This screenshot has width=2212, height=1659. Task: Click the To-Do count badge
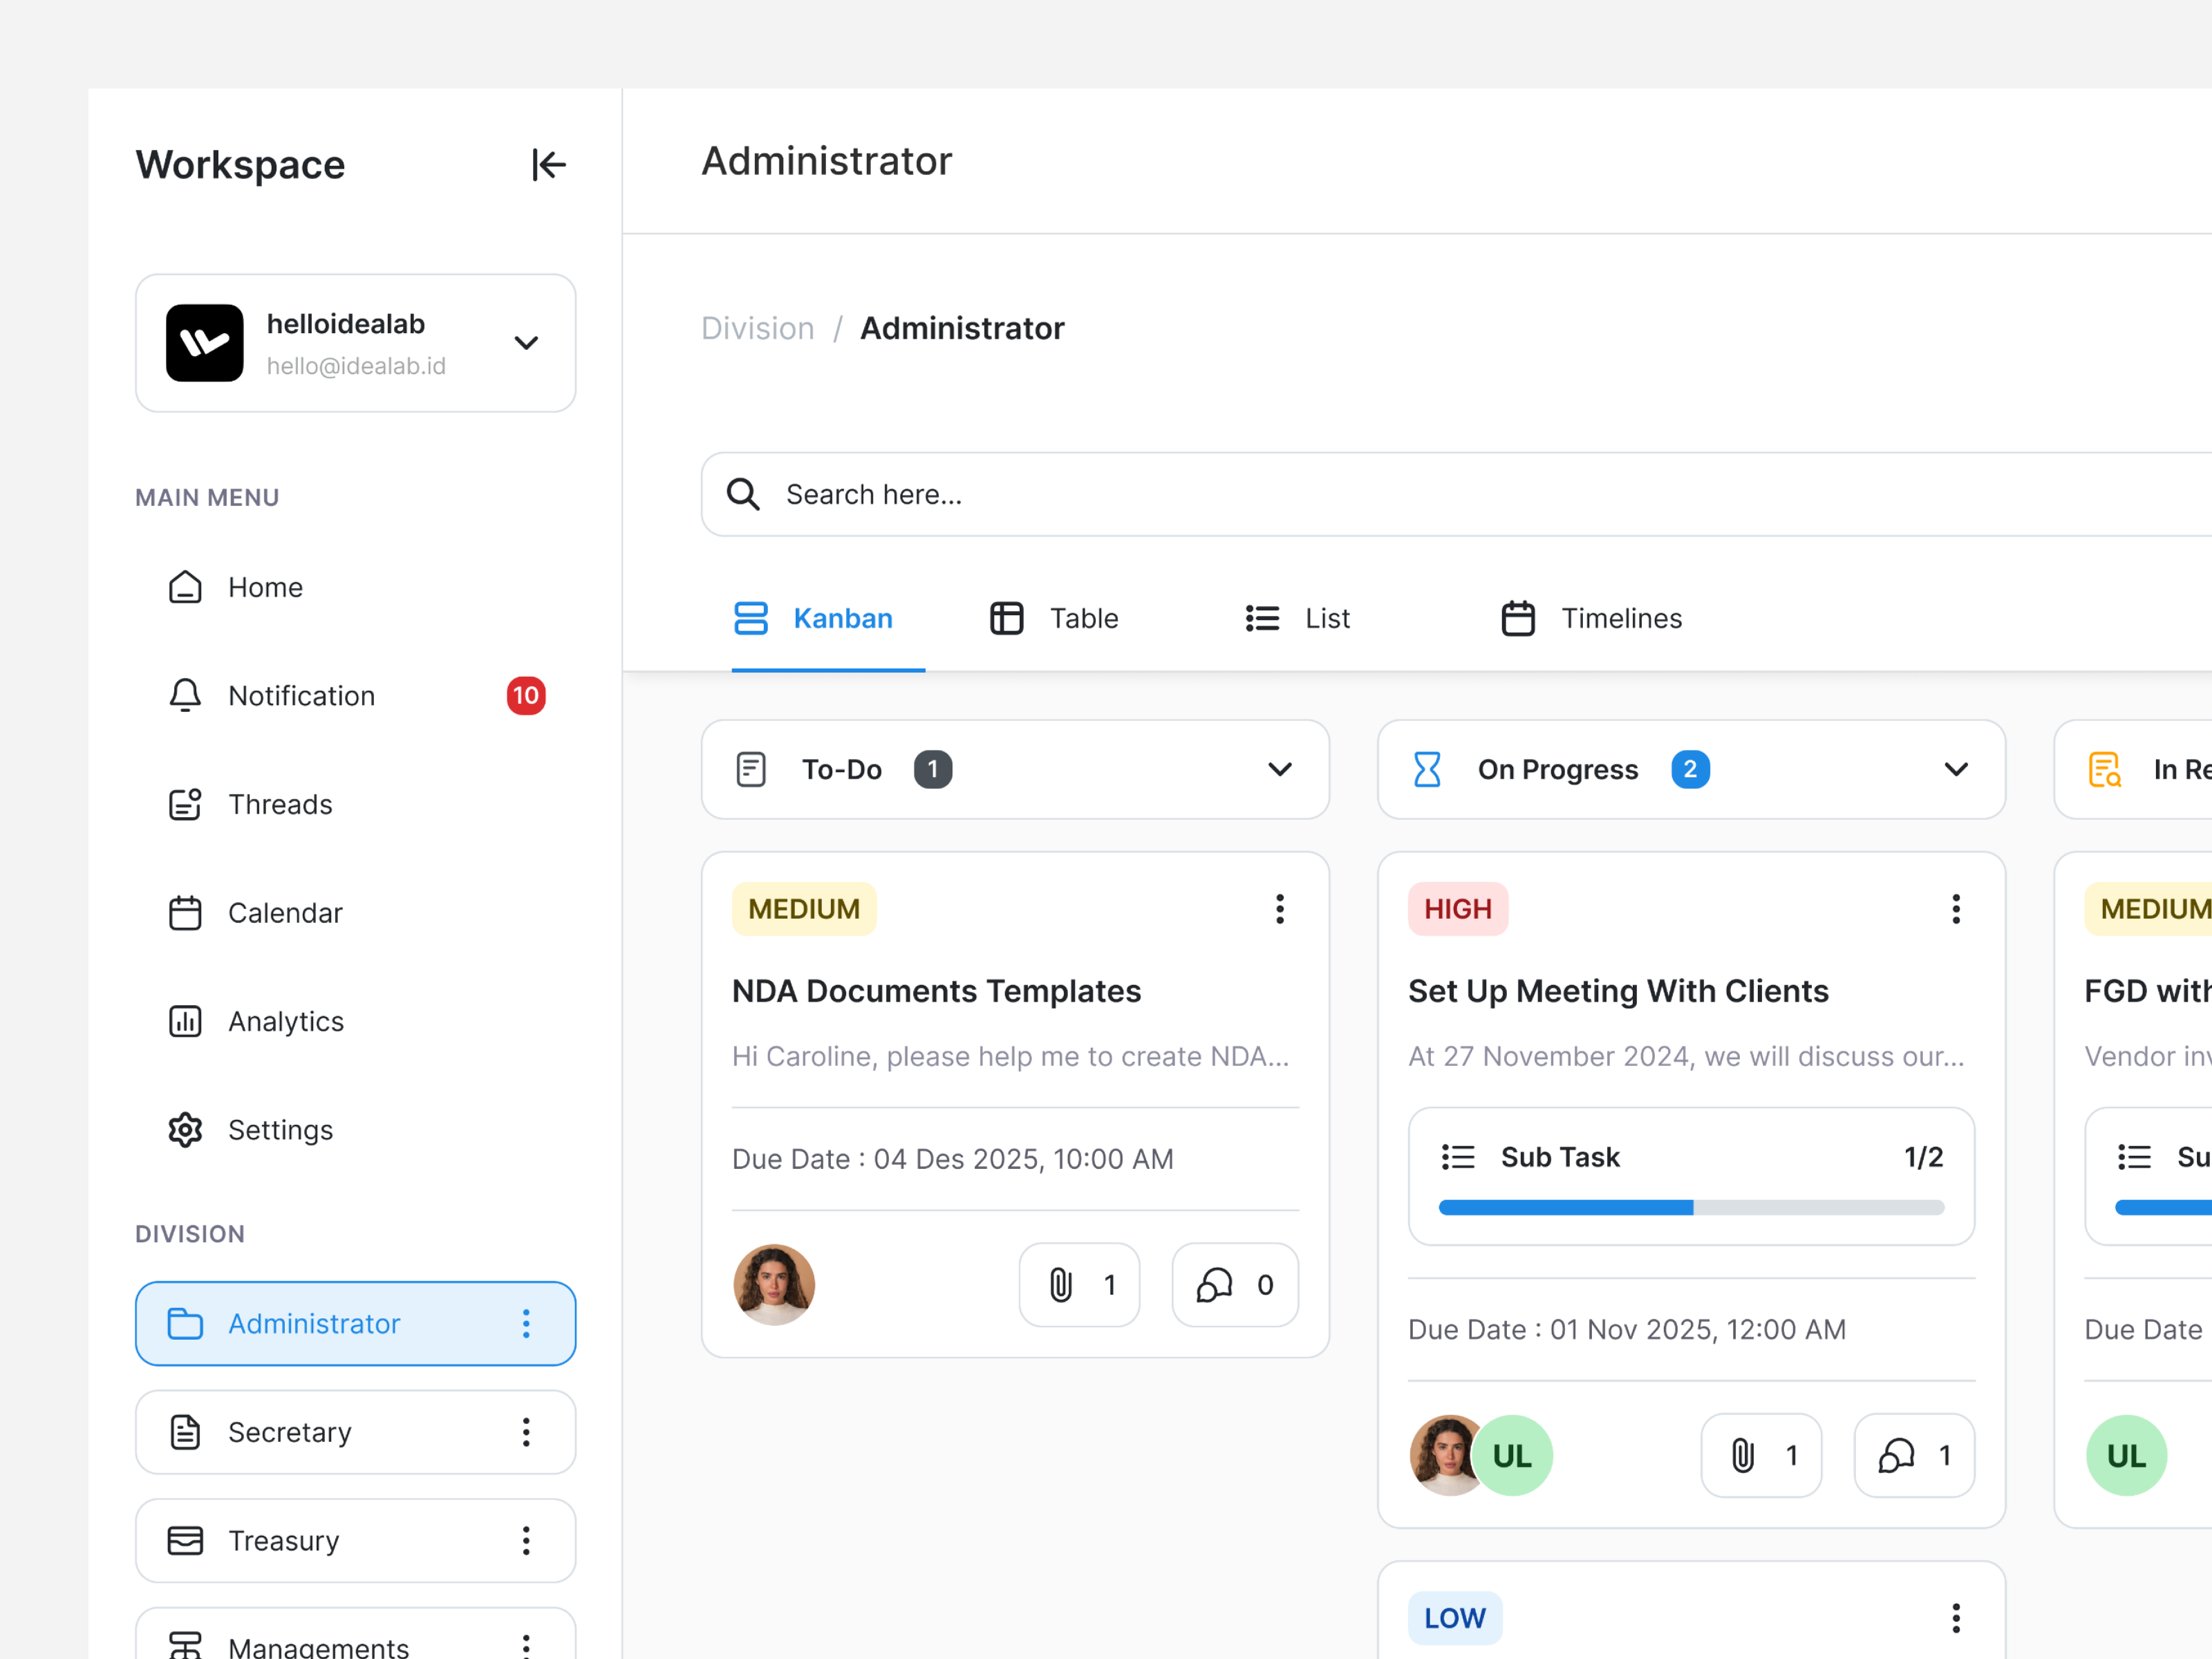933,769
